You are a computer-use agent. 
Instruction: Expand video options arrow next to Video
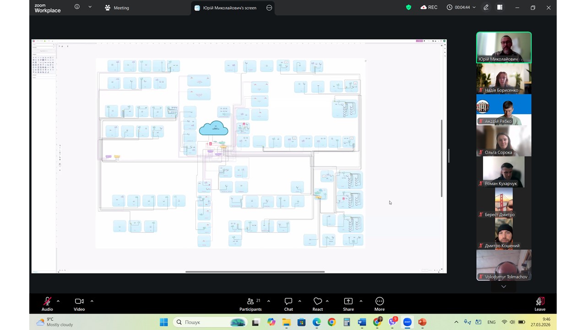[x=92, y=301]
